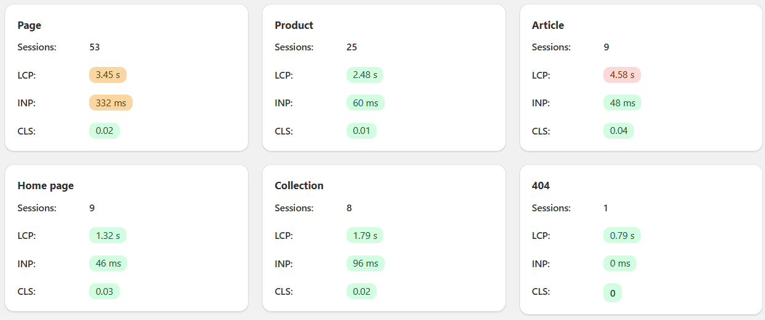Select the 0.04 Article CLS badge
This screenshot has height=320, width=765.
[618, 131]
